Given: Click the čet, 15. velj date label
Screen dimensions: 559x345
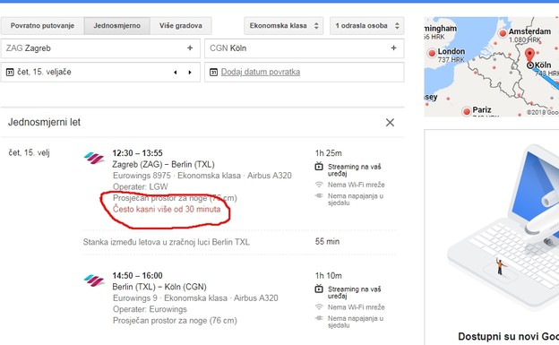Looking at the screenshot, I should click(x=29, y=152).
